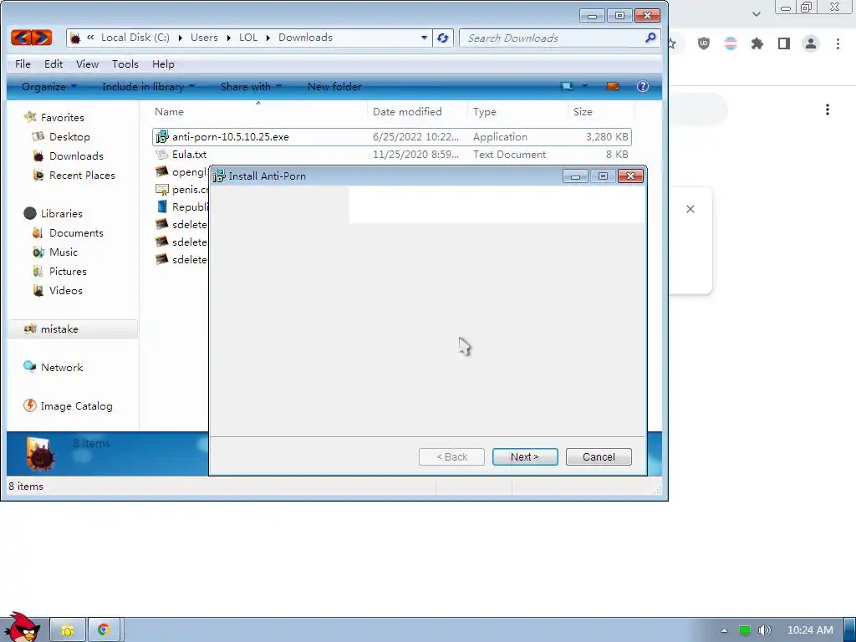Expand the arrow after Users in address bar
This screenshot has height=642, width=856.
click(228, 38)
